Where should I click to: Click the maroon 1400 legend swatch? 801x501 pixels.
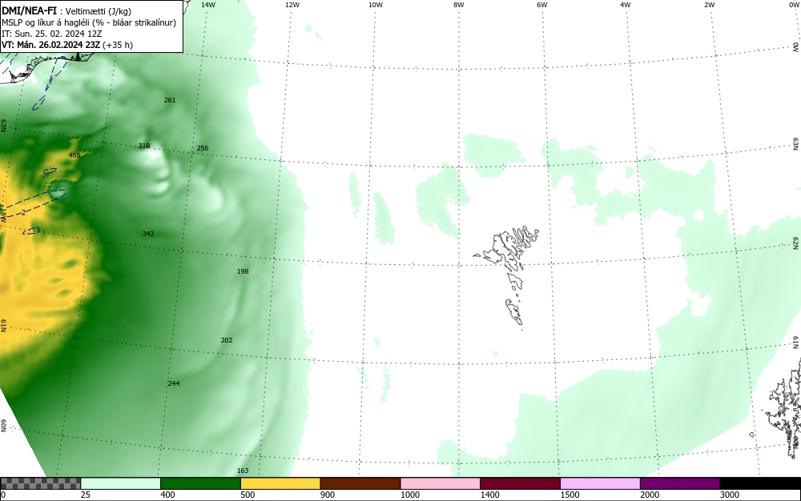[x=520, y=483]
